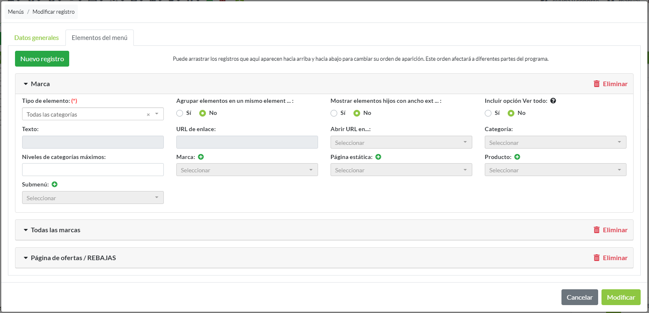649x313 pixels.
Task: Select Sí for Incluir opción Ver todo
Action: [489, 113]
